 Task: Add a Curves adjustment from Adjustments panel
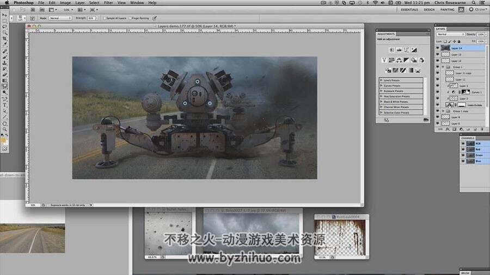click(x=407, y=50)
